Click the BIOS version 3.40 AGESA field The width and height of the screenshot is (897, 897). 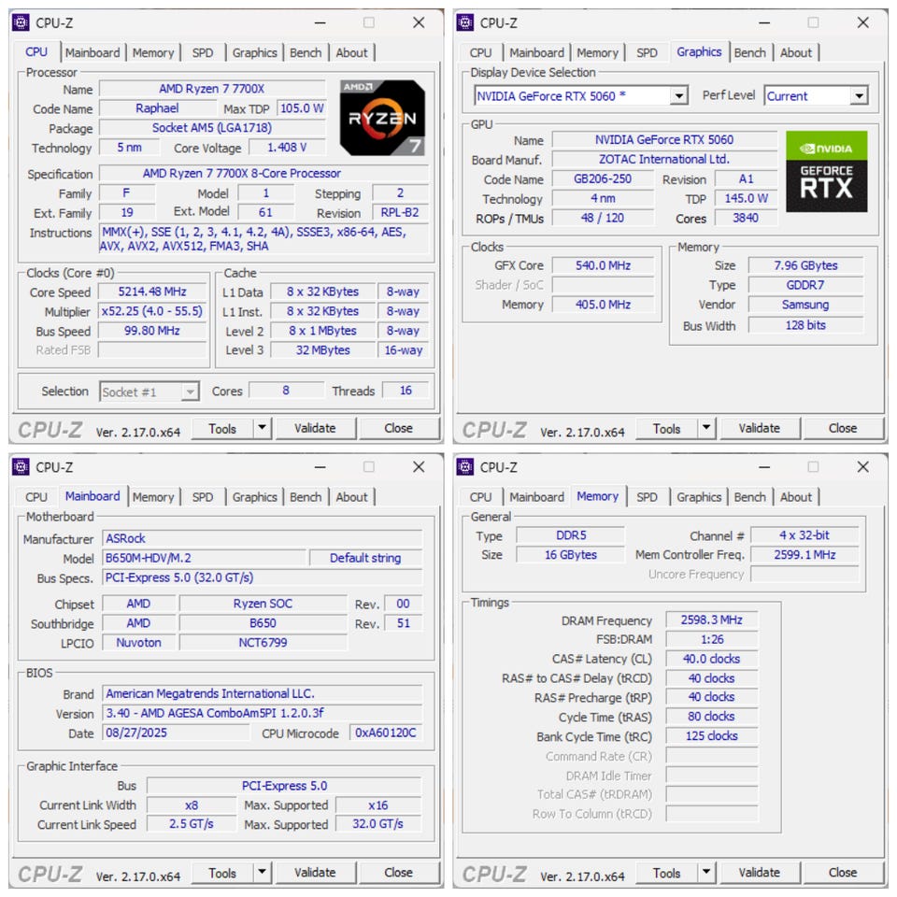[x=263, y=713]
